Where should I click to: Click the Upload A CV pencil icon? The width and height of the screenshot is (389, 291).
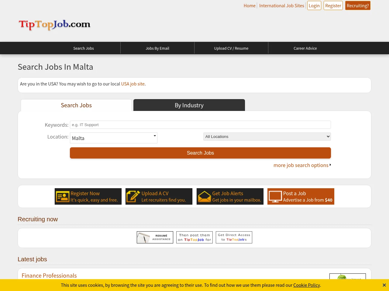(133, 196)
